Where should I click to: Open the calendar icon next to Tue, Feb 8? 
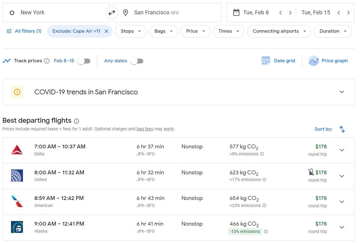tap(236, 13)
